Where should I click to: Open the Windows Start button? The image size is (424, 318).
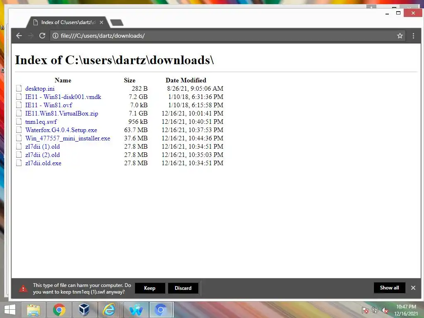[x=10, y=310]
